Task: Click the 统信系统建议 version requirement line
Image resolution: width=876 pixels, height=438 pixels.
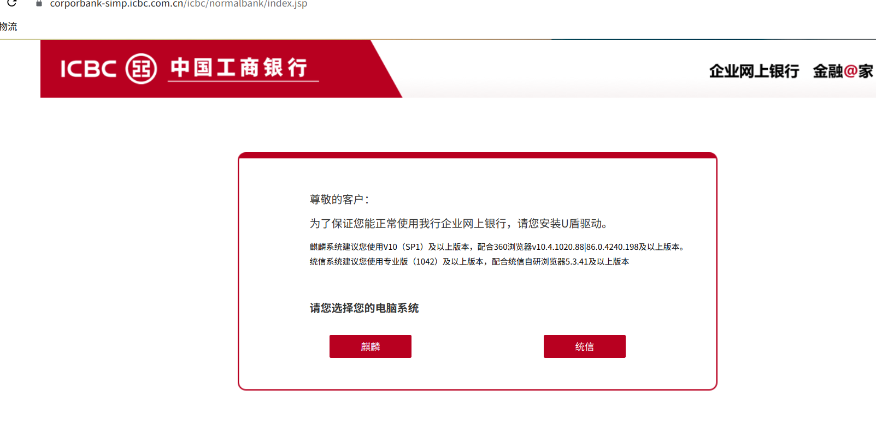Action: tap(469, 262)
